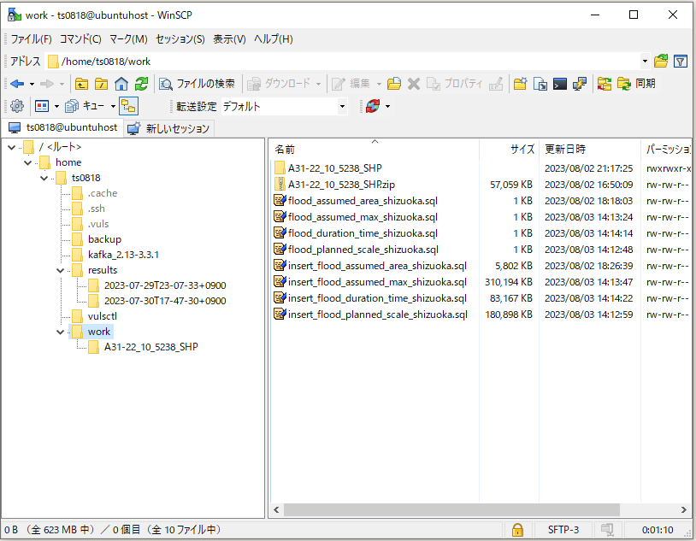Open a terminal with the console icon
Image resolution: width=696 pixels, height=541 pixels.
[x=560, y=84]
